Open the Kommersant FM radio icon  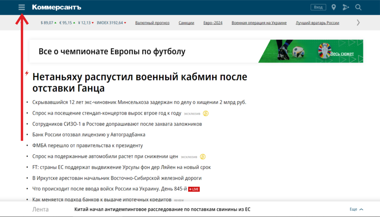coord(346,7)
